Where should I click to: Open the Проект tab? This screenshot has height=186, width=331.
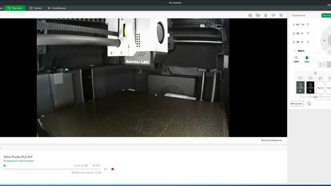[x=36, y=8]
